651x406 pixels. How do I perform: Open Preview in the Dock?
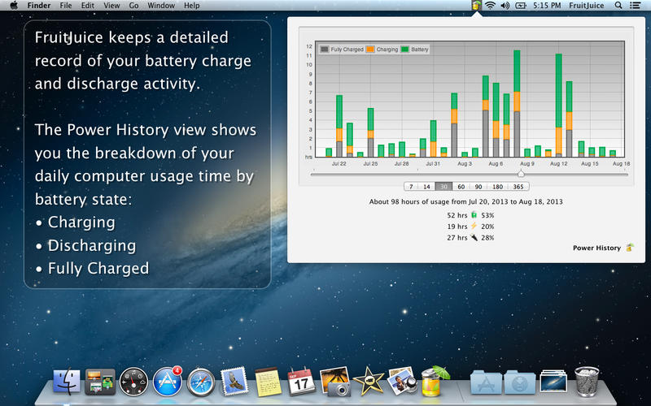tap(401, 381)
